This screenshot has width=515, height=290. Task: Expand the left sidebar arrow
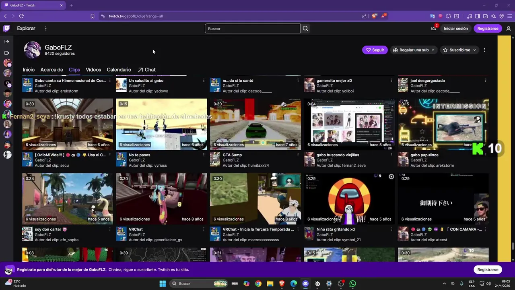pyautogui.click(x=7, y=41)
